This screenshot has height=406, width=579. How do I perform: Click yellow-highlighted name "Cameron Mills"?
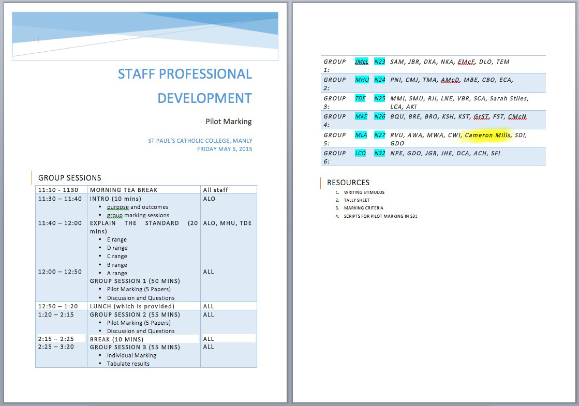[x=487, y=135]
